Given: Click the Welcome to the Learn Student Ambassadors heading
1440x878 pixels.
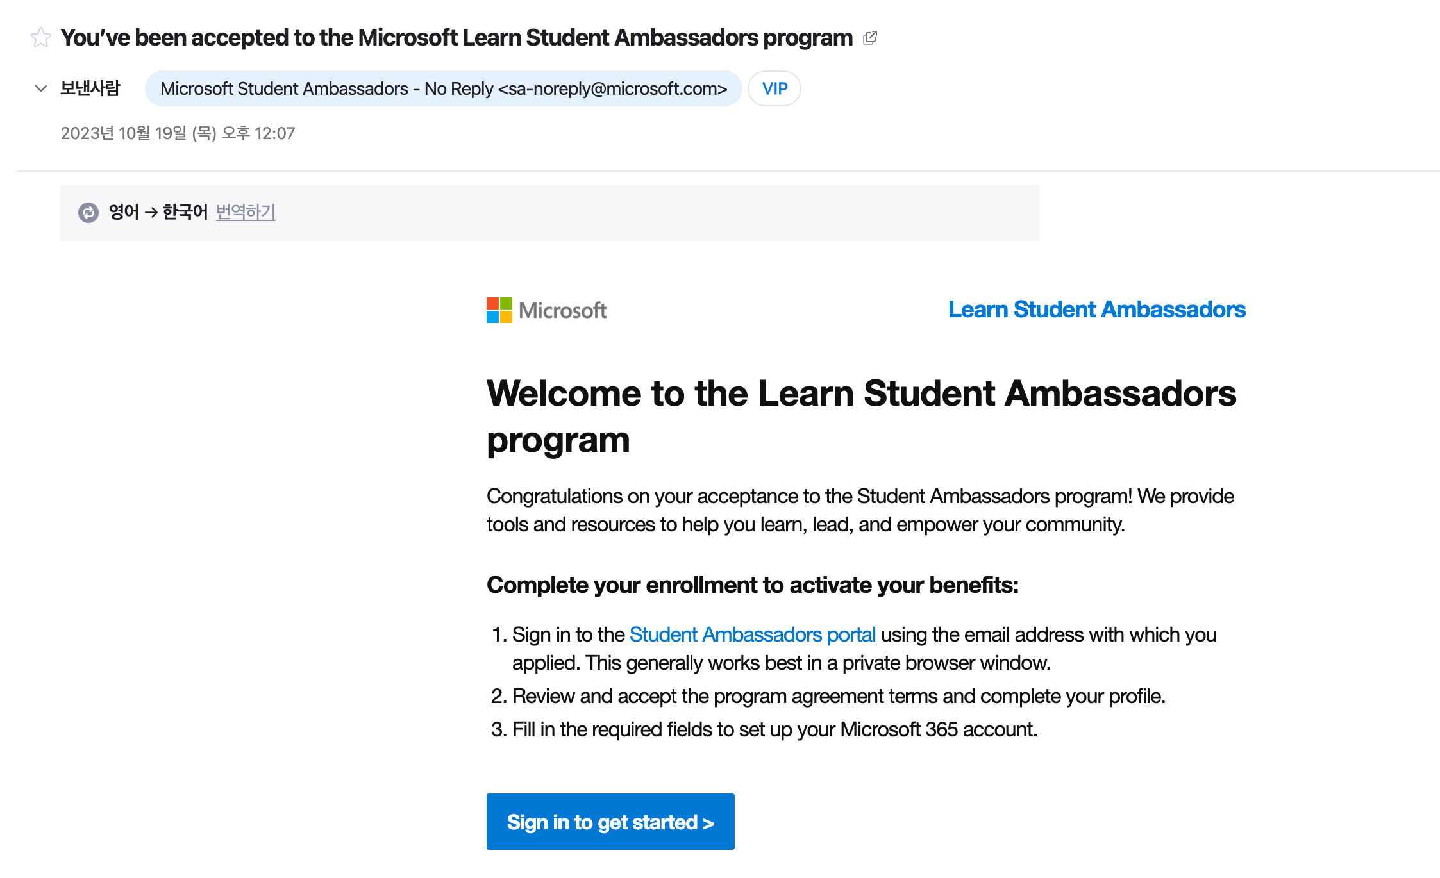Looking at the screenshot, I should click(861, 417).
